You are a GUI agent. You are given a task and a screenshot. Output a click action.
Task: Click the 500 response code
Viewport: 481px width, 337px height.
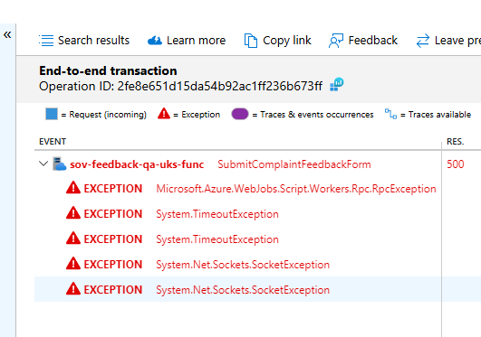point(456,164)
